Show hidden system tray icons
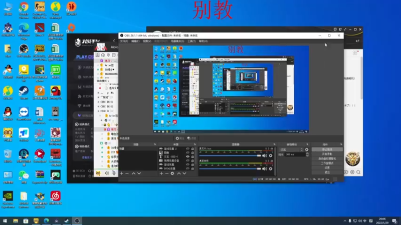The height and width of the screenshot is (225, 401). 345,221
